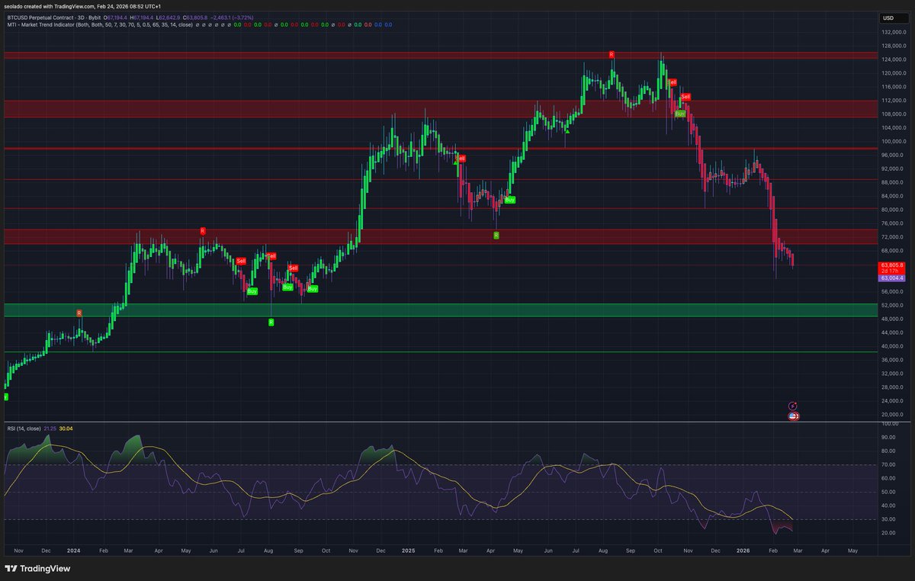
Task: Click the Buy signal below late October 2025 candles
Action: 680,113
